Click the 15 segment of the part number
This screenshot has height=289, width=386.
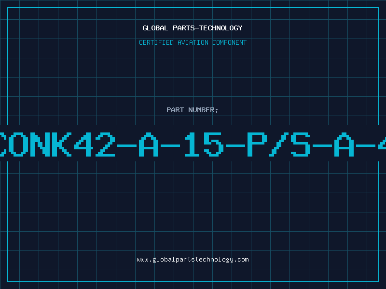(x=204, y=144)
